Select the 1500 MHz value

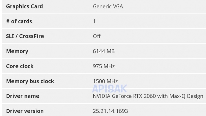pos(105,81)
